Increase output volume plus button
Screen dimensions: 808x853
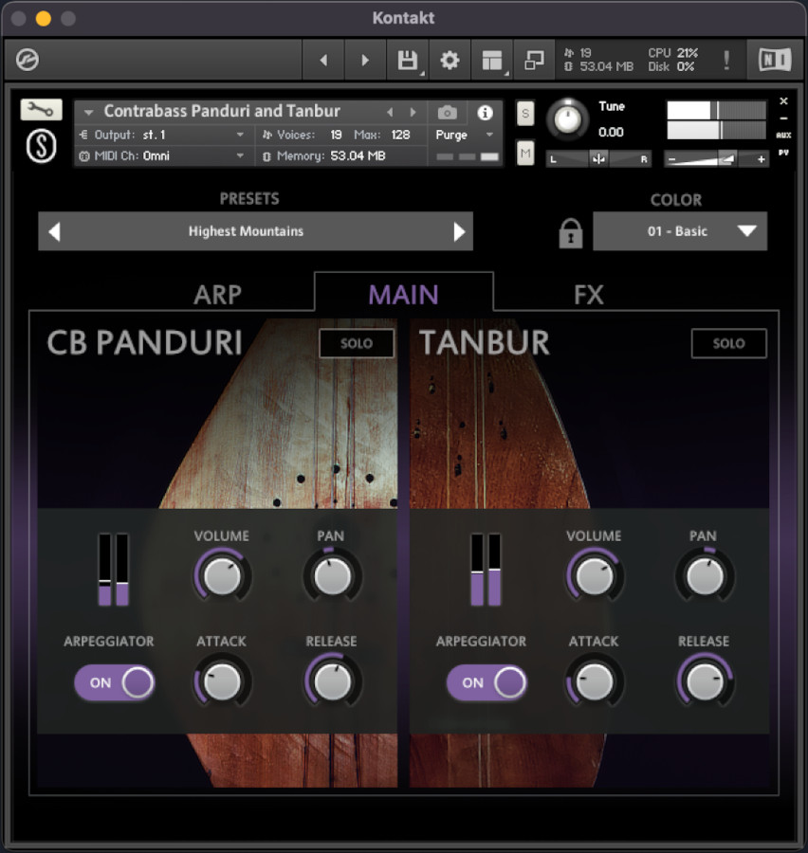(761, 159)
